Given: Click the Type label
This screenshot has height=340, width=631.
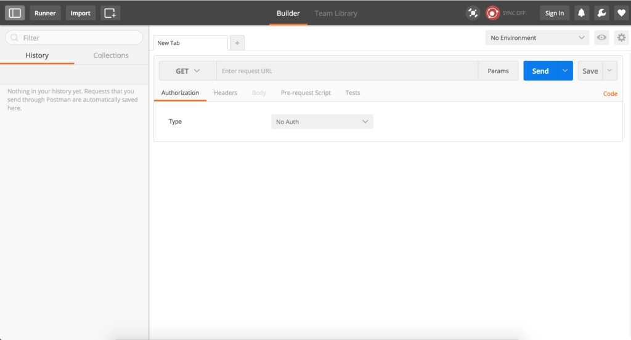Looking at the screenshot, I should tap(176, 121).
